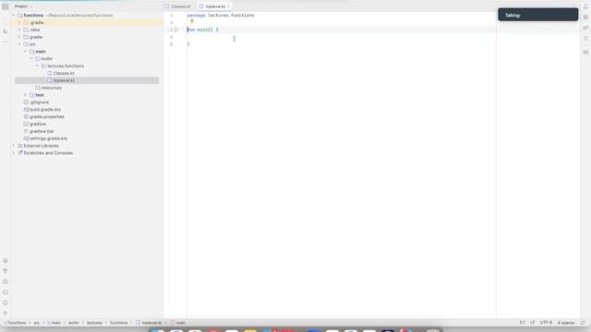Open the Terminal tool window icon
This screenshot has width=591, height=332.
(6, 292)
